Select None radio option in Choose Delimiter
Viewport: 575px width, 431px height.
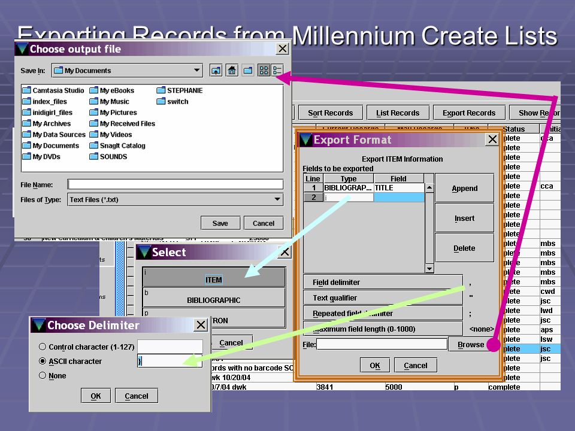(43, 375)
